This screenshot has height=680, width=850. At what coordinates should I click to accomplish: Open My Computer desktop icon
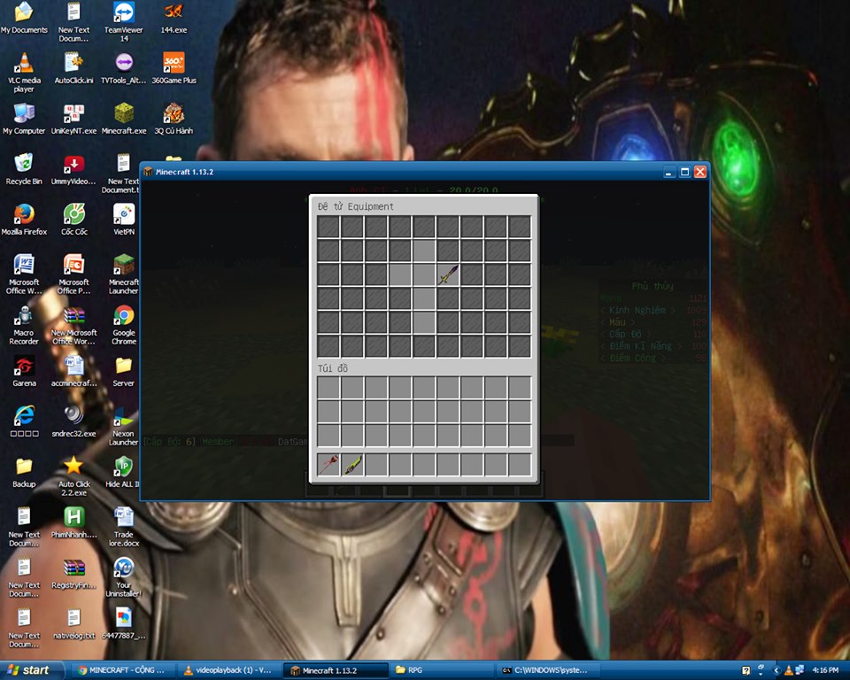tap(24, 119)
